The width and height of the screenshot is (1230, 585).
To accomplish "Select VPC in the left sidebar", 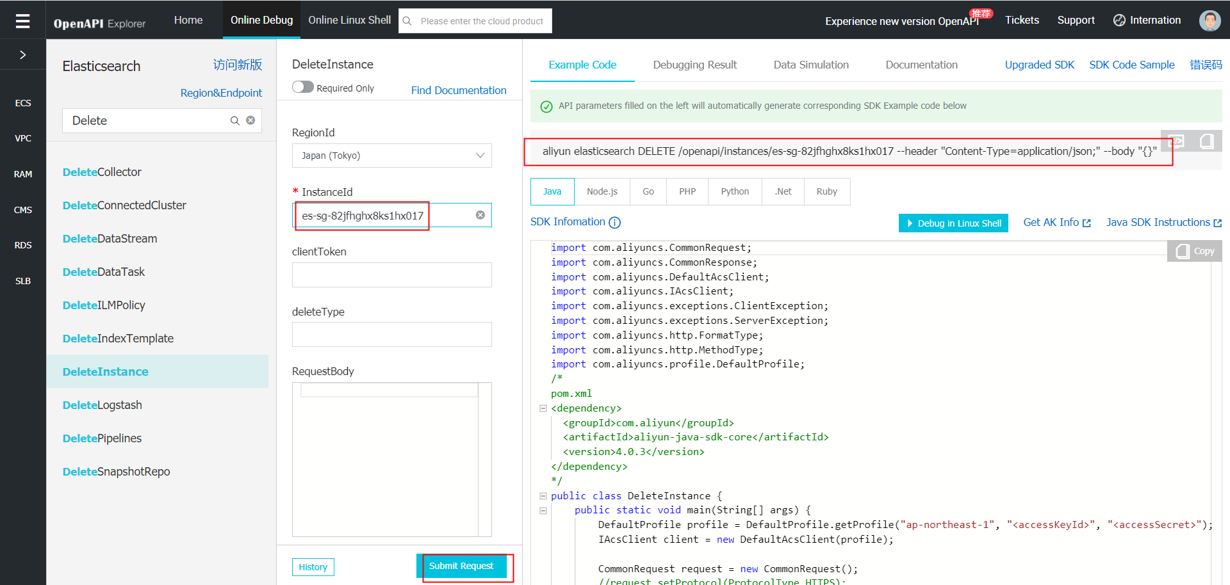I will tap(23, 138).
